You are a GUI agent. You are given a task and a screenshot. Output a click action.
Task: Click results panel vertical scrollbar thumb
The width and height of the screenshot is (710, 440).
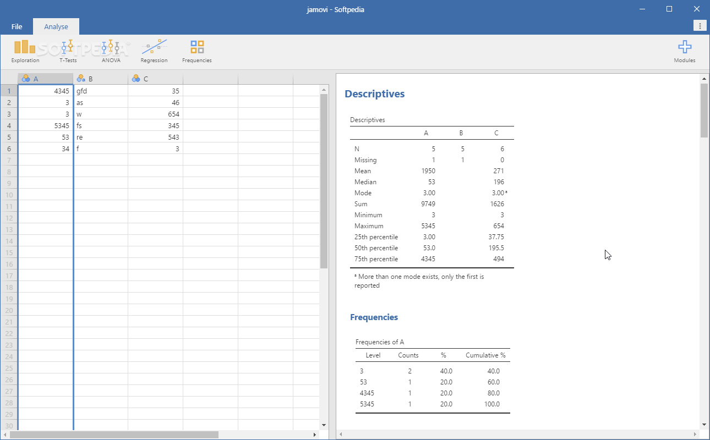click(x=704, y=111)
